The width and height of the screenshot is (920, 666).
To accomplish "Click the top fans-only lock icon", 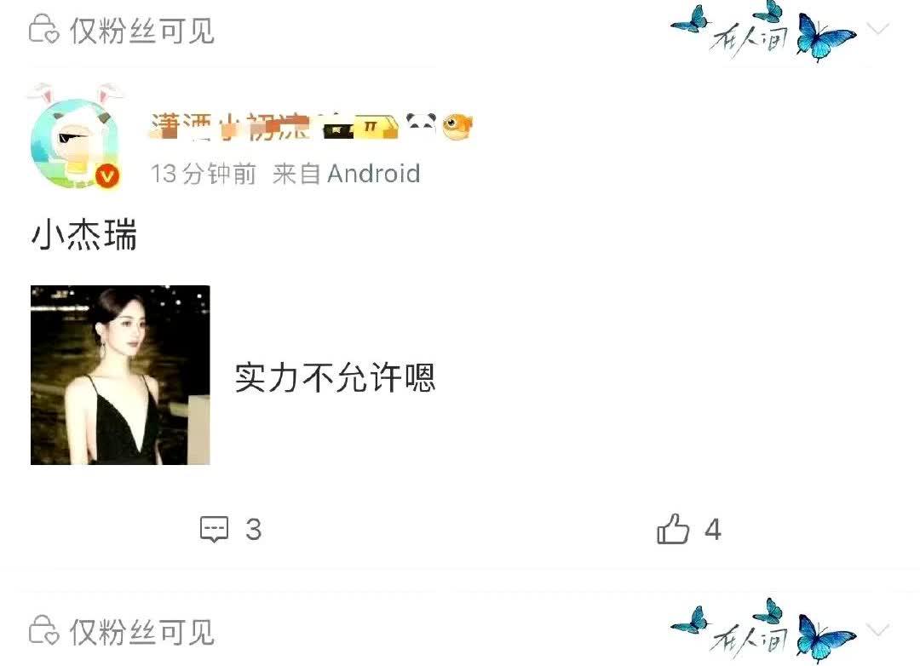I will tap(44, 30).
